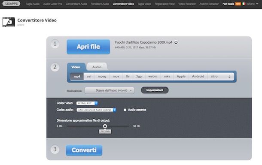Click the Impostazioni button
The height and width of the screenshot is (165, 262).
click(155, 90)
